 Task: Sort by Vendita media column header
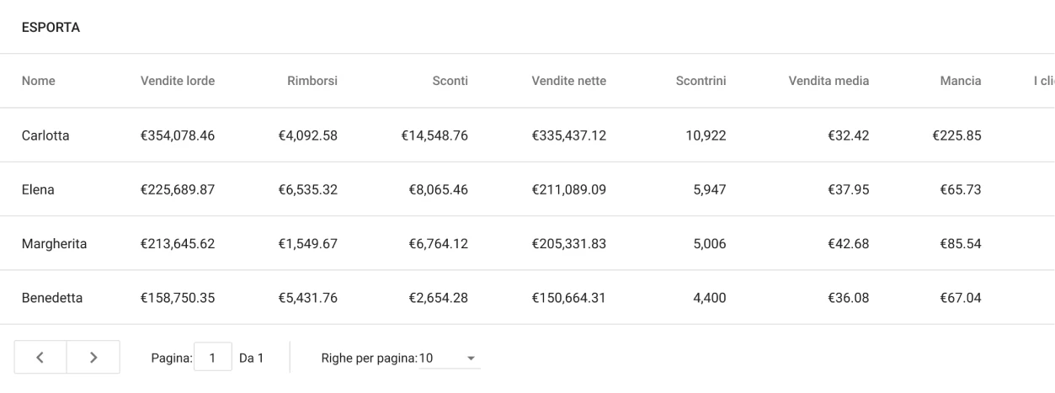[x=829, y=82]
